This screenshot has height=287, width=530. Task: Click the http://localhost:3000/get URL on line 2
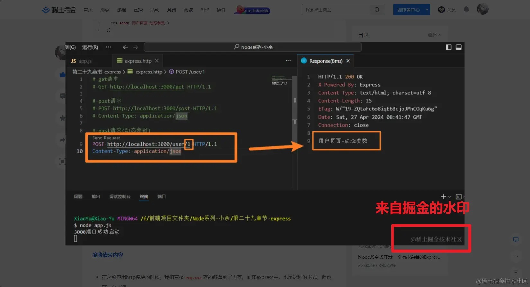point(147,87)
